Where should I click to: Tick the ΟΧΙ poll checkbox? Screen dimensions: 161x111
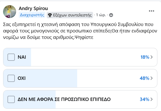[x=11, y=78]
